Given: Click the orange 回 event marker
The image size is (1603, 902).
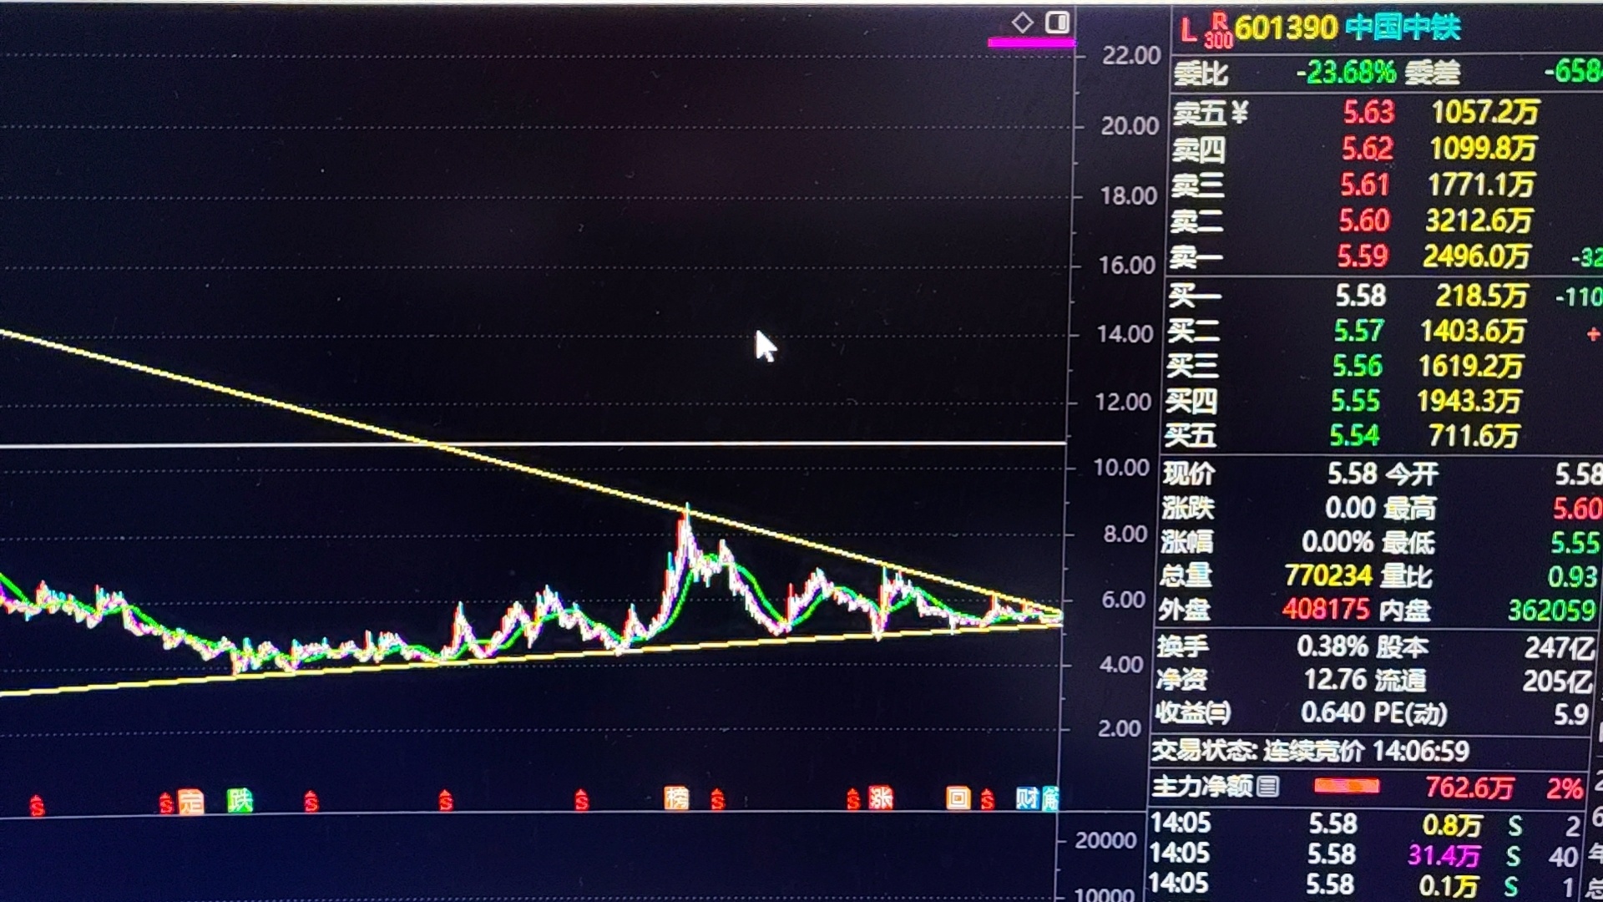Looking at the screenshot, I should pos(957,798).
